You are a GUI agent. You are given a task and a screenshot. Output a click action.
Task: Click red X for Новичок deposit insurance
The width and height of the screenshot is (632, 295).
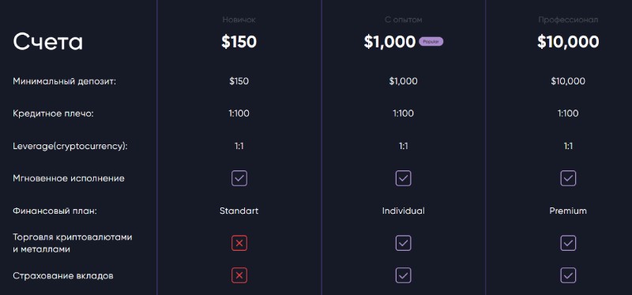pos(239,276)
